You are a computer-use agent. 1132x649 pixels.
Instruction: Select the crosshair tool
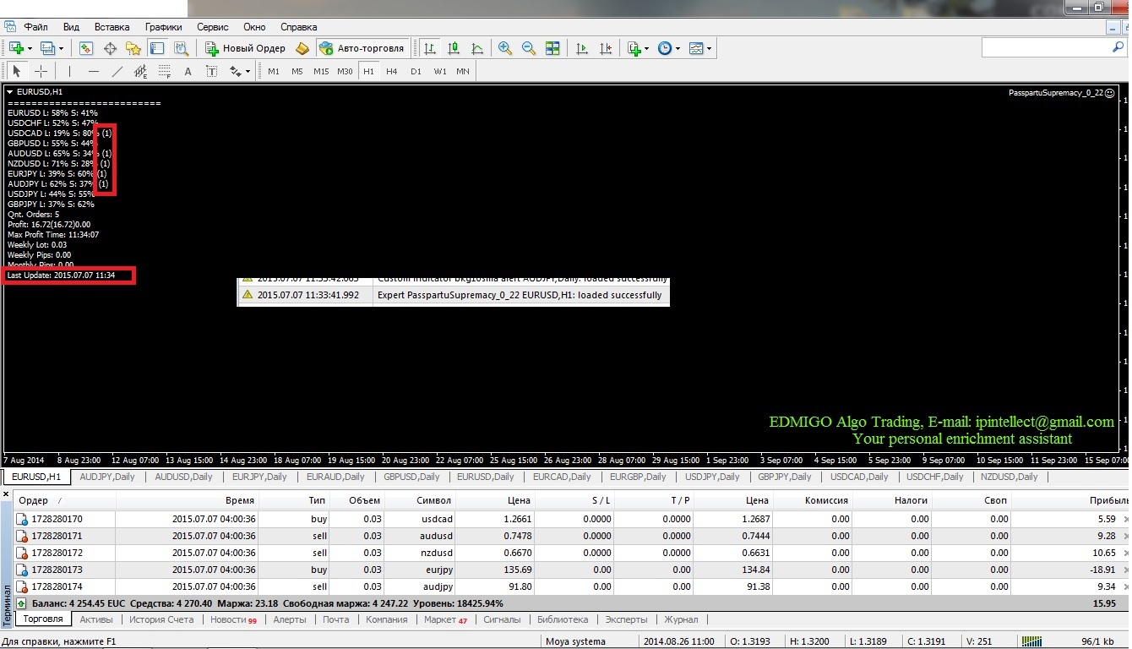tap(41, 71)
